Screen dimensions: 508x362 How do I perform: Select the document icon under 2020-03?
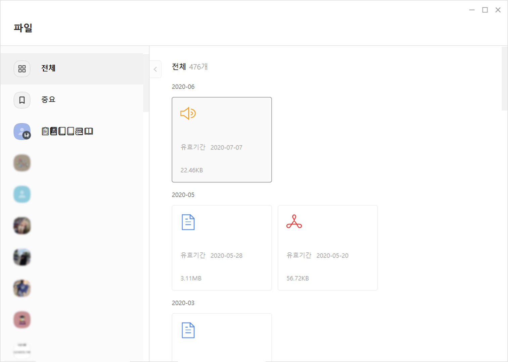click(x=188, y=330)
